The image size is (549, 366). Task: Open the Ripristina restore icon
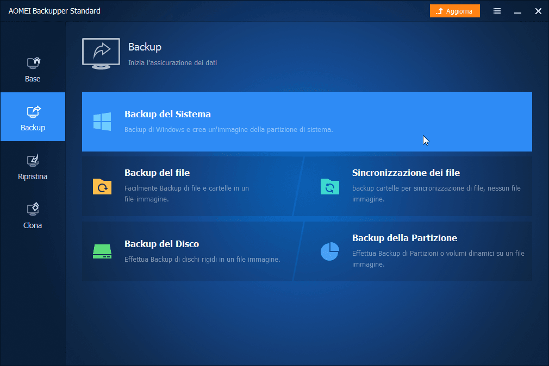tap(33, 161)
